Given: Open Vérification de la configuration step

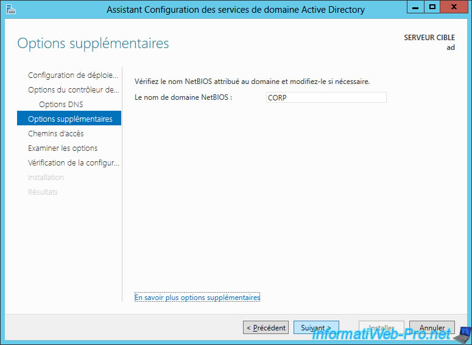Looking at the screenshot, I should [x=74, y=162].
